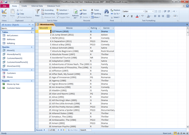Click the numbered list icon
Viewport: 189px width, 135px height.
[x=160, y=11]
